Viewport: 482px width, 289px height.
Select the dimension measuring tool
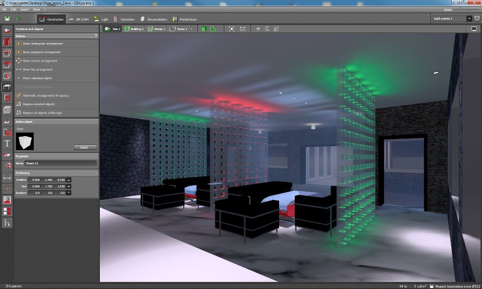[7, 177]
